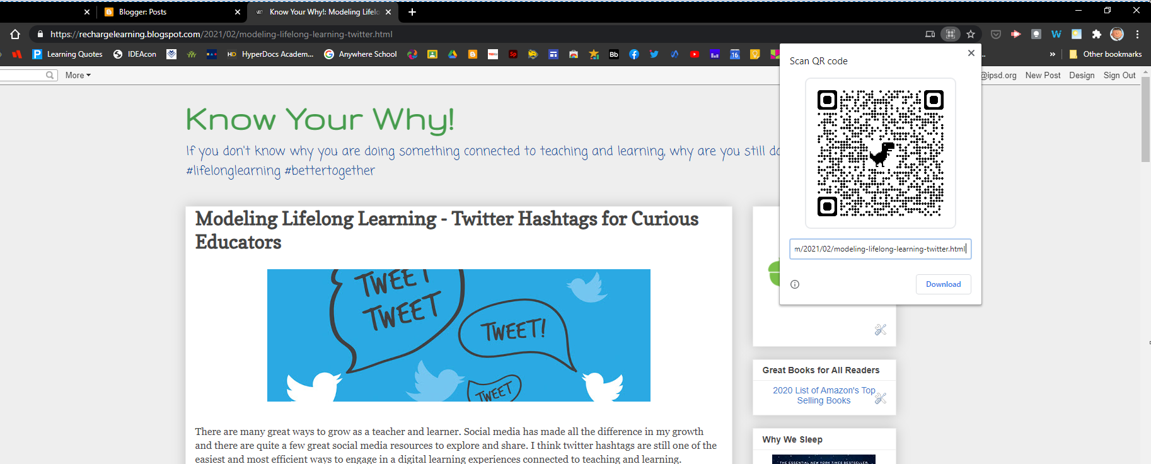Open the Facebook bookmark icon
Screen dimensions: 1151x464
pos(634,54)
